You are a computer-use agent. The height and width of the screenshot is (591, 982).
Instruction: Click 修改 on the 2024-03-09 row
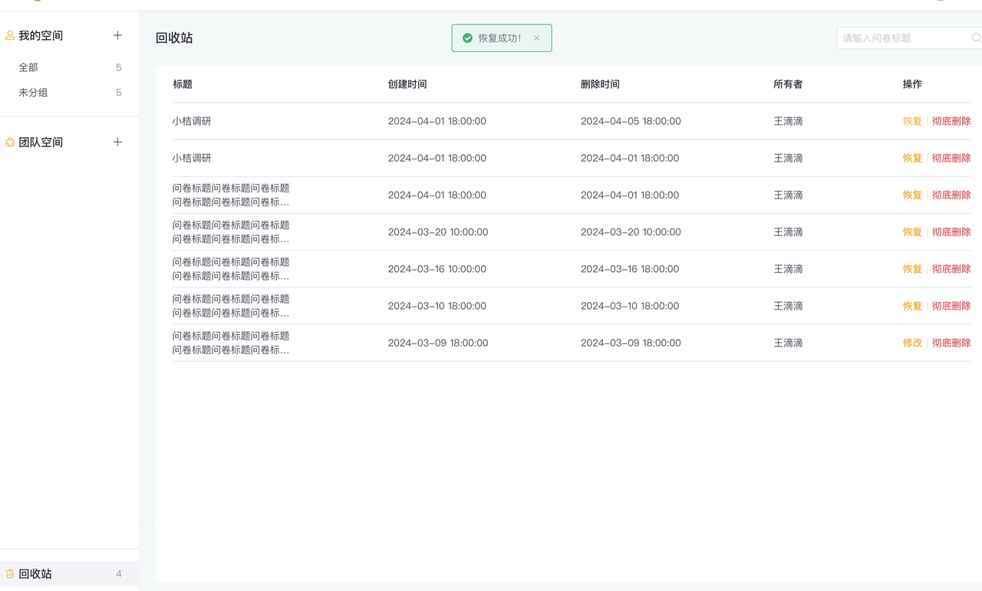click(911, 343)
